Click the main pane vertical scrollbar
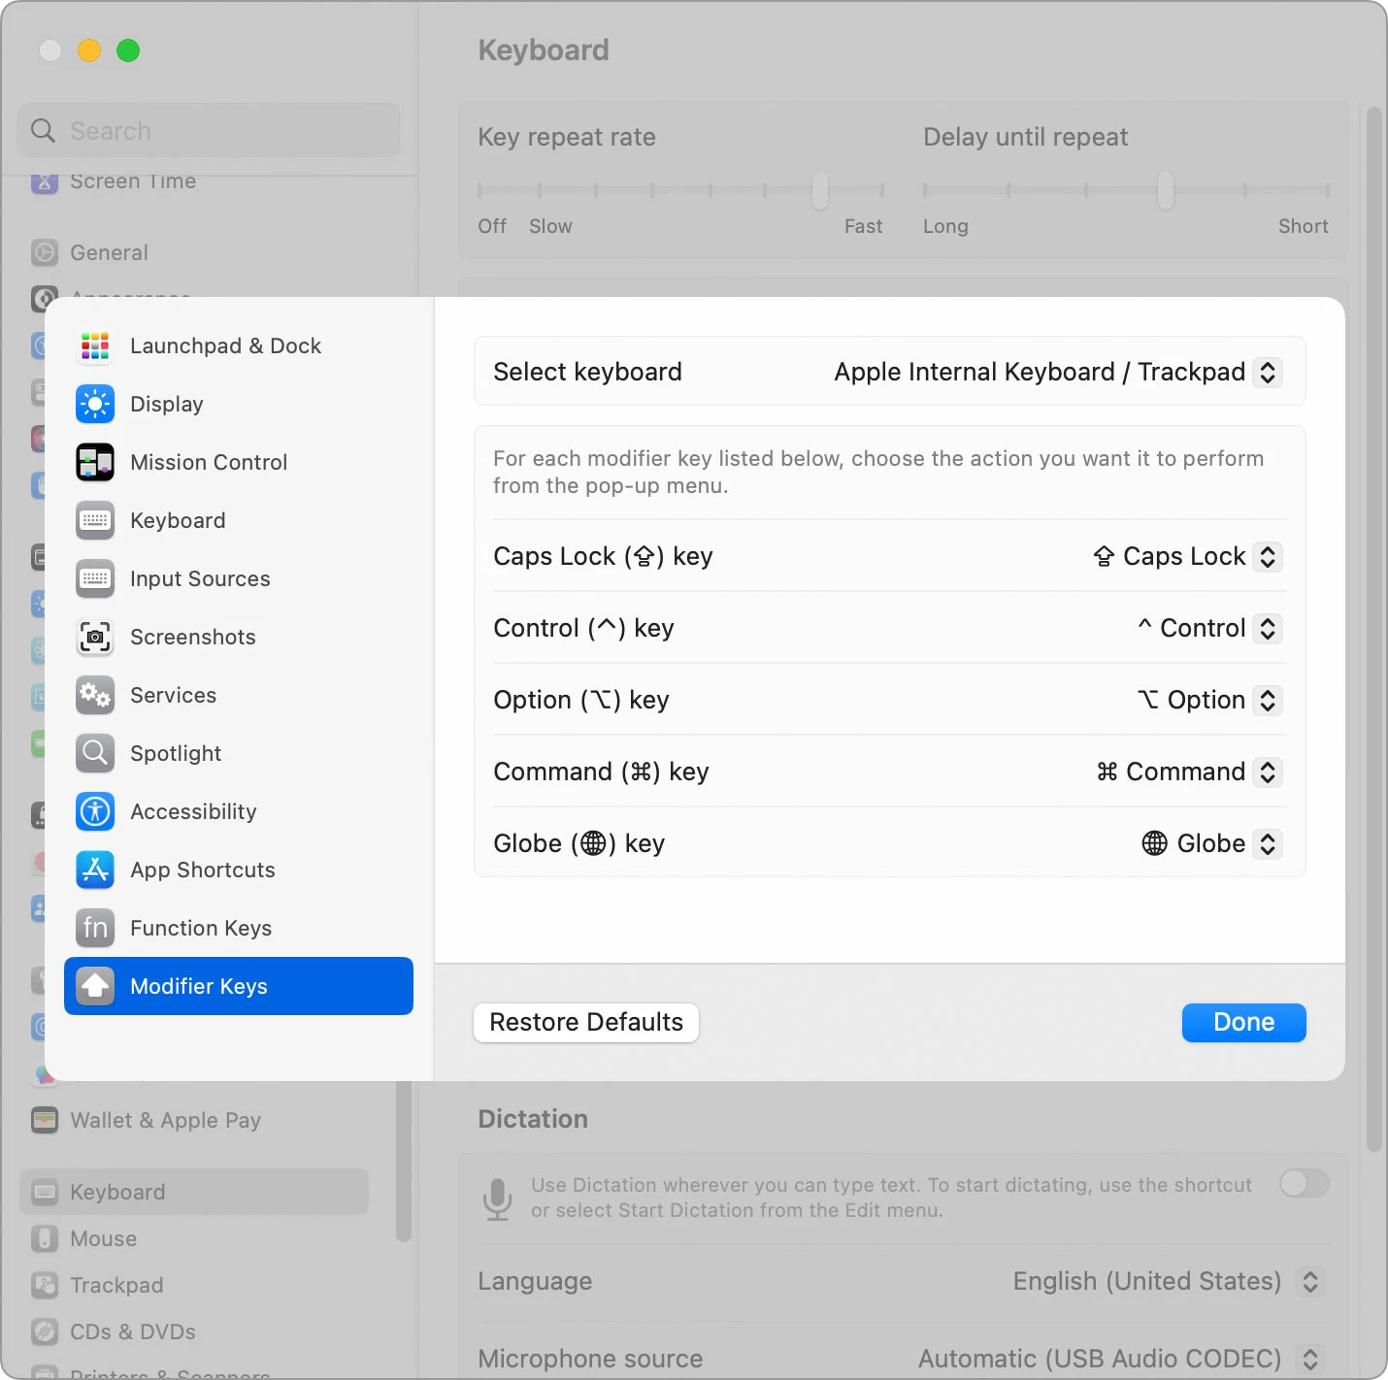 tap(1373, 629)
